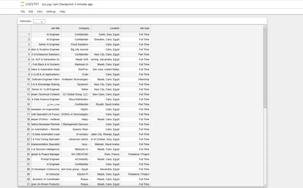Image resolution: width=303 pixels, height=188 pixels.
Task: Click the 'AI Instructor' cell
Action: (46, 174)
